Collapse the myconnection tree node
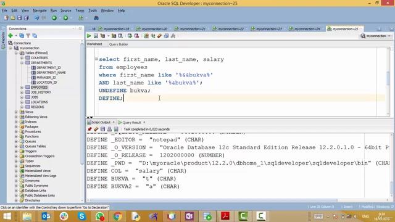395x222 pixels. [x=10, y=48]
